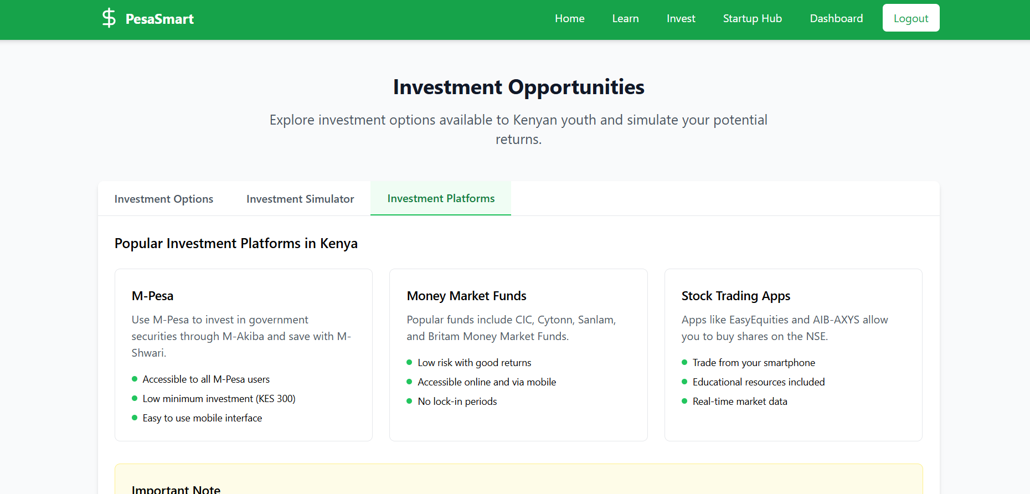Click 'Accessible online and via mobile' bullet
The height and width of the screenshot is (494, 1030).
pos(487,382)
